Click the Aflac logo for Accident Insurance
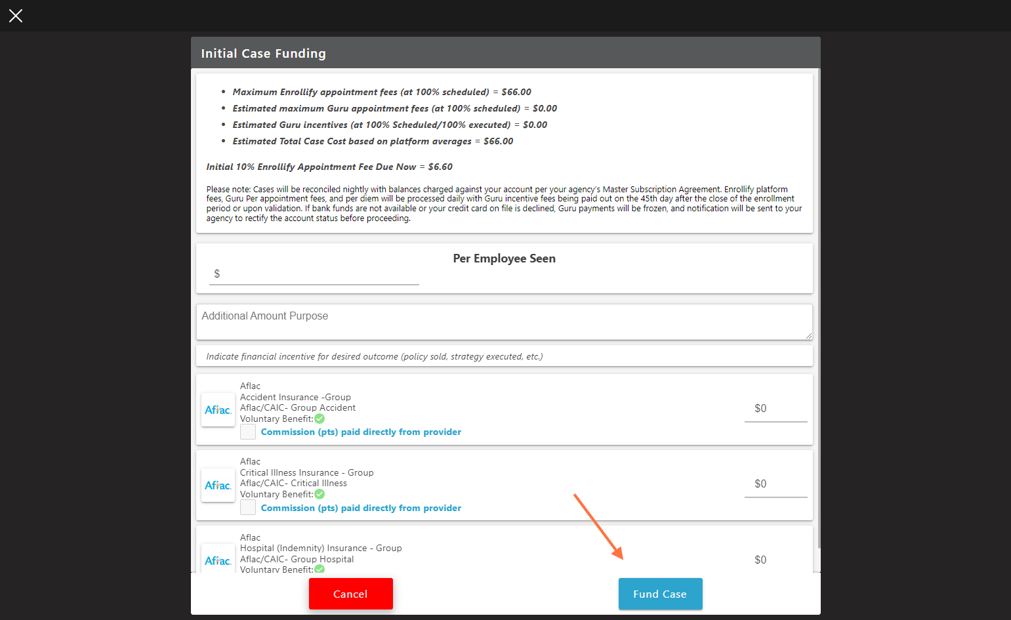The height and width of the screenshot is (620, 1011). 218,409
